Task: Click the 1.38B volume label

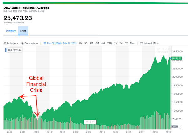Action: pos(175,127)
